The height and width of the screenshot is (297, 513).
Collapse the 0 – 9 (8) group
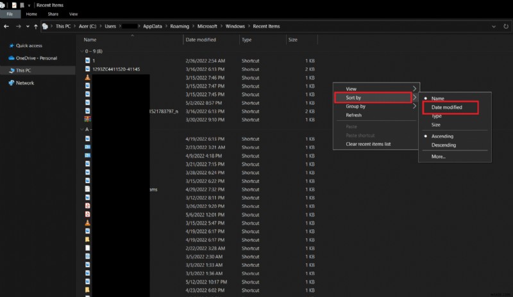pos(82,51)
